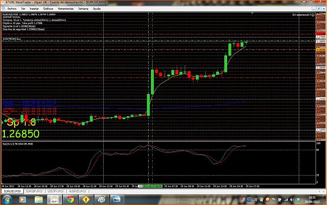Click the chart window icon beside Archivo
327x205 pixels.
click(3, 9)
